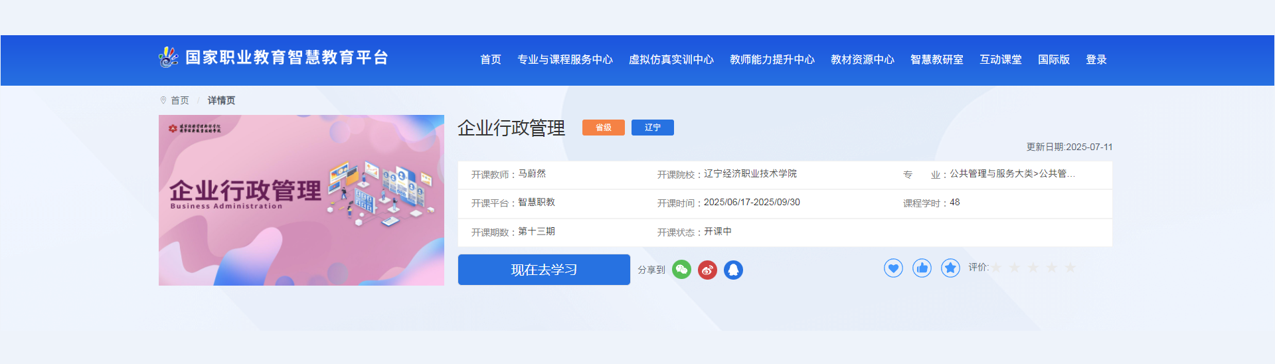Screen dimensions: 1275x364
Task: Click school name 辽宁经济职业技术学院
Action: pos(750,173)
